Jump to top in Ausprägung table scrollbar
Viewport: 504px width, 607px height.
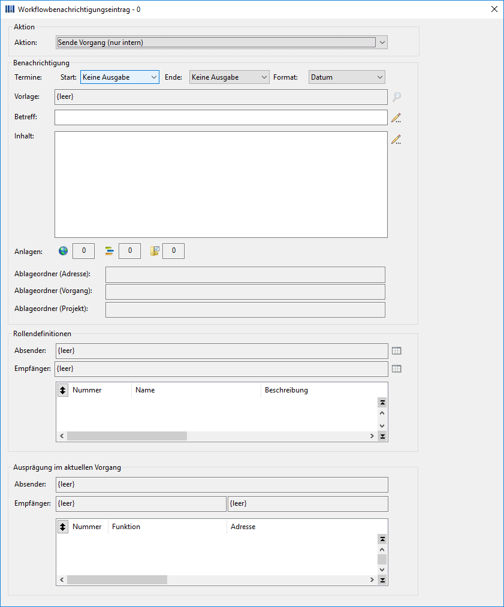(x=382, y=539)
